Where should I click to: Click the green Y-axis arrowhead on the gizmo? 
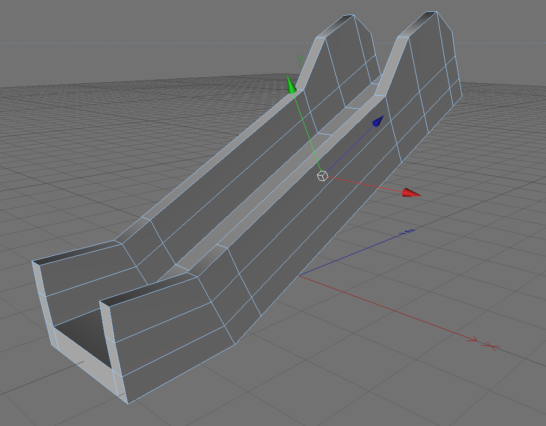(291, 85)
